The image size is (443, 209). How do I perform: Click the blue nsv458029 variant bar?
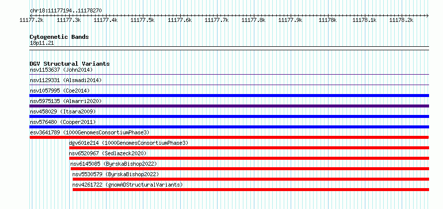pyautogui.click(x=229, y=116)
